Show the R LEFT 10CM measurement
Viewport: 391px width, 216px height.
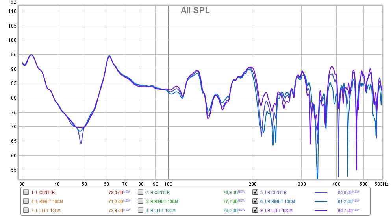(141, 210)
